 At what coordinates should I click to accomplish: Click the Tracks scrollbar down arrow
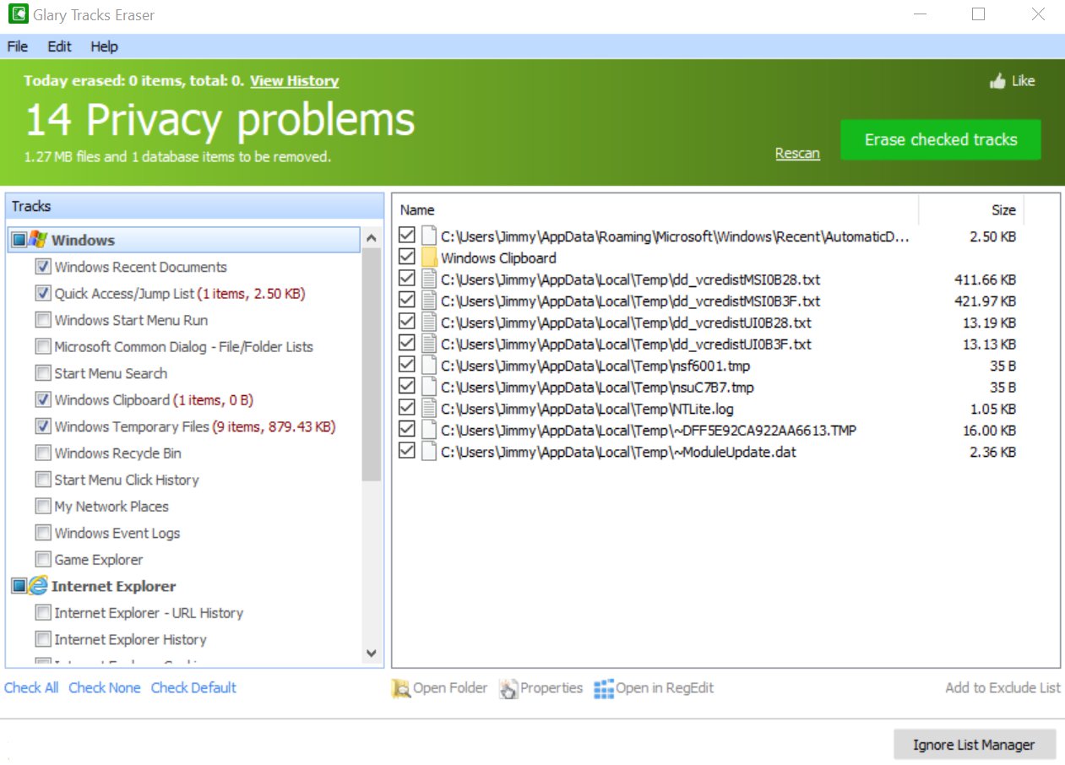pos(372,654)
